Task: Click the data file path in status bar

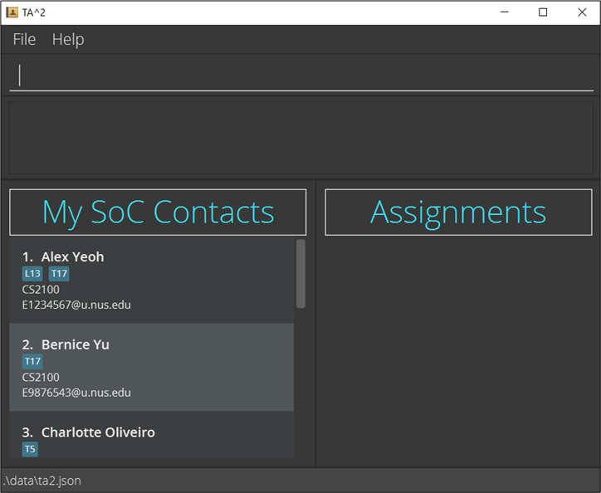Action: [42, 481]
